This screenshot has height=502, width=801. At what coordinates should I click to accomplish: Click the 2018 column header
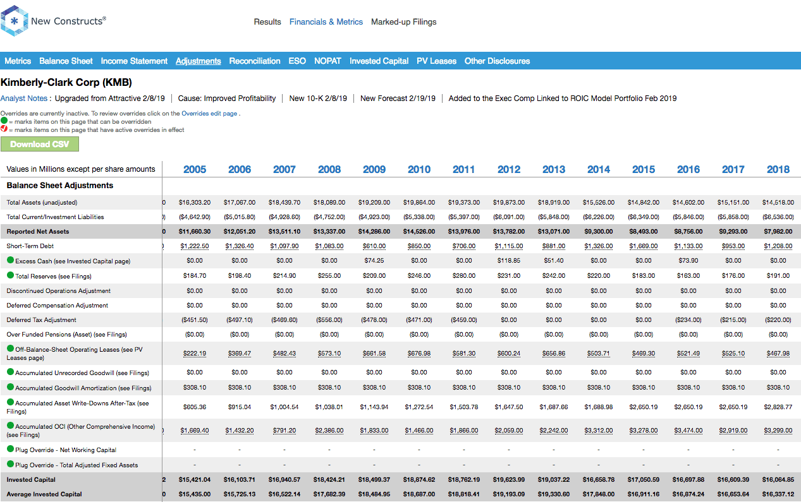pos(778,169)
